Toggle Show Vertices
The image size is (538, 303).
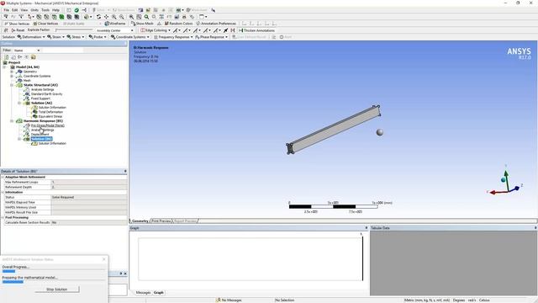(17, 24)
